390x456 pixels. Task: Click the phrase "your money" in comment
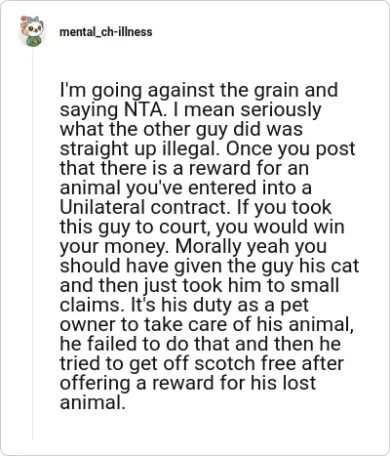pyautogui.click(x=116, y=246)
